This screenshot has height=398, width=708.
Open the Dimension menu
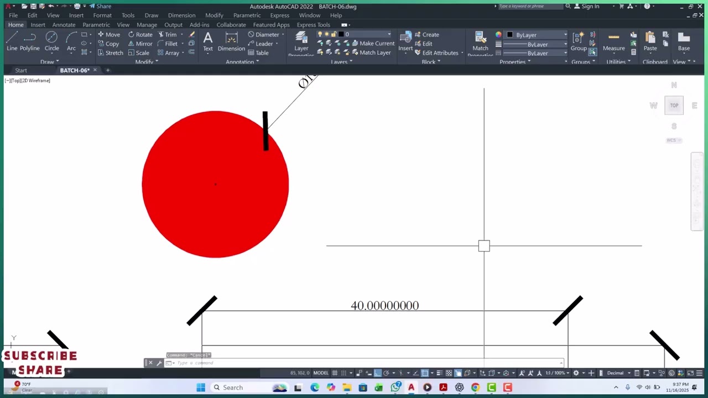[181, 15]
